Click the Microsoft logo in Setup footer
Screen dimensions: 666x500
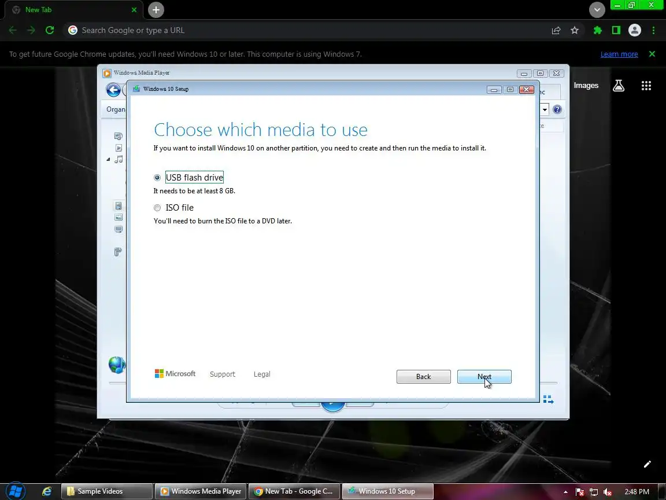tap(175, 374)
